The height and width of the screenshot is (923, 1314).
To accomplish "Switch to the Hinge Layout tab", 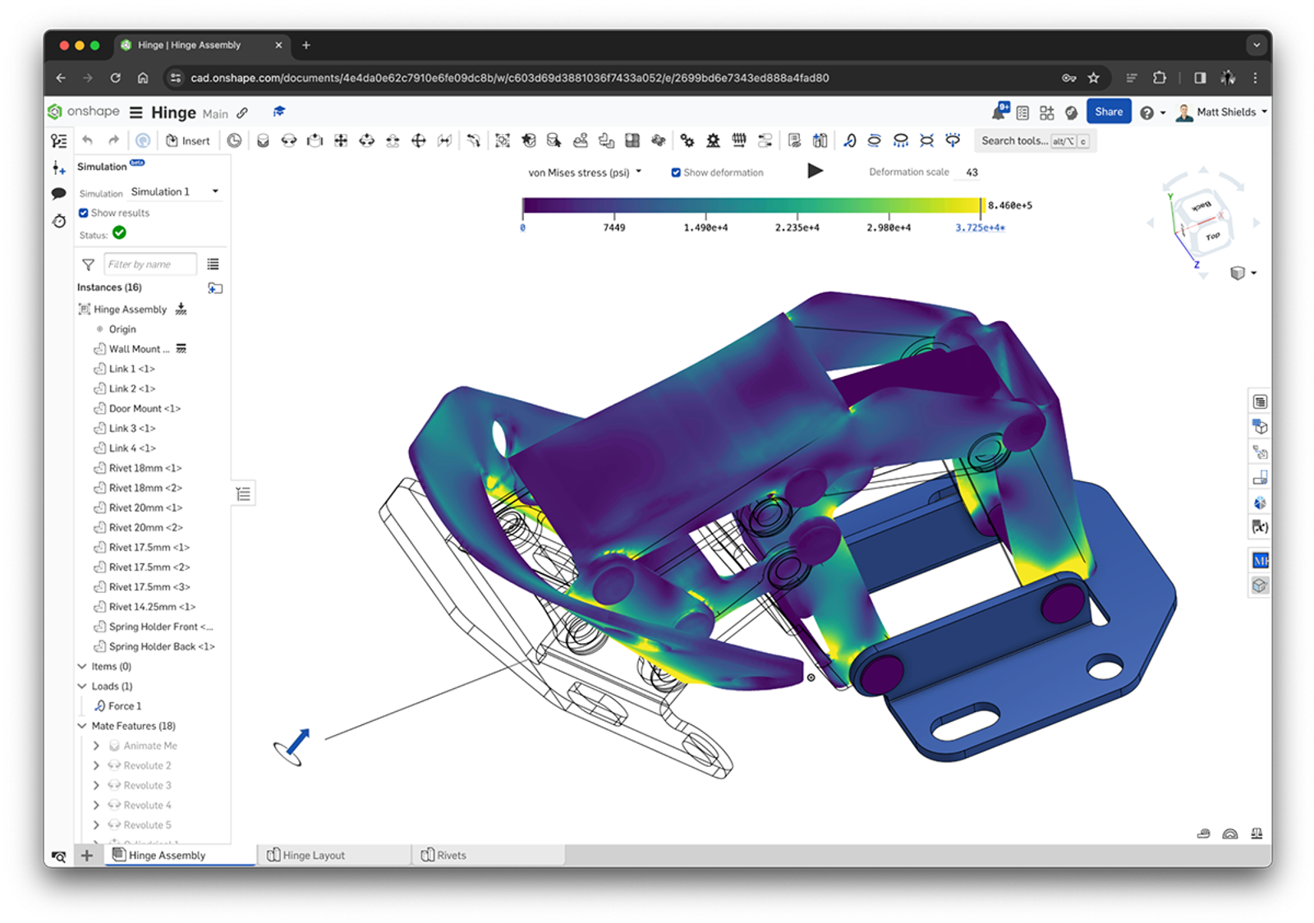I will [313, 854].
